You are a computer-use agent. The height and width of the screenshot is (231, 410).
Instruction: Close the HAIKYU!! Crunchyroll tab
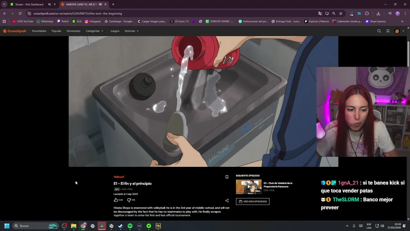[x=105, y=4]
